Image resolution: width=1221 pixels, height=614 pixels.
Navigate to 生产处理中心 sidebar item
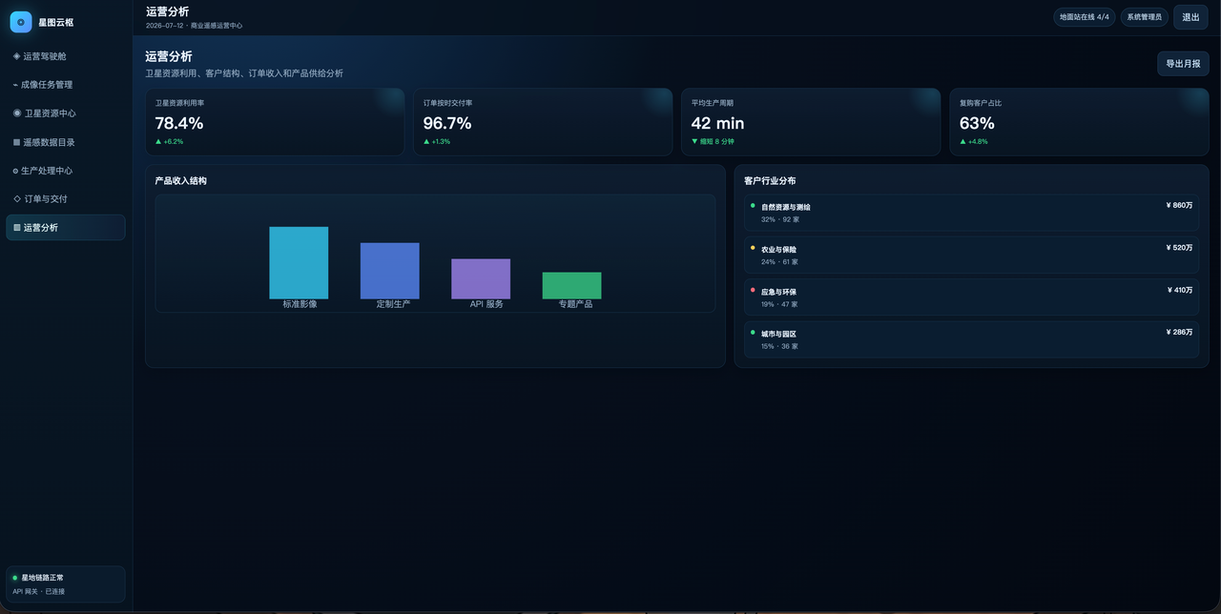pyautogui.click(x=66, y=171)
